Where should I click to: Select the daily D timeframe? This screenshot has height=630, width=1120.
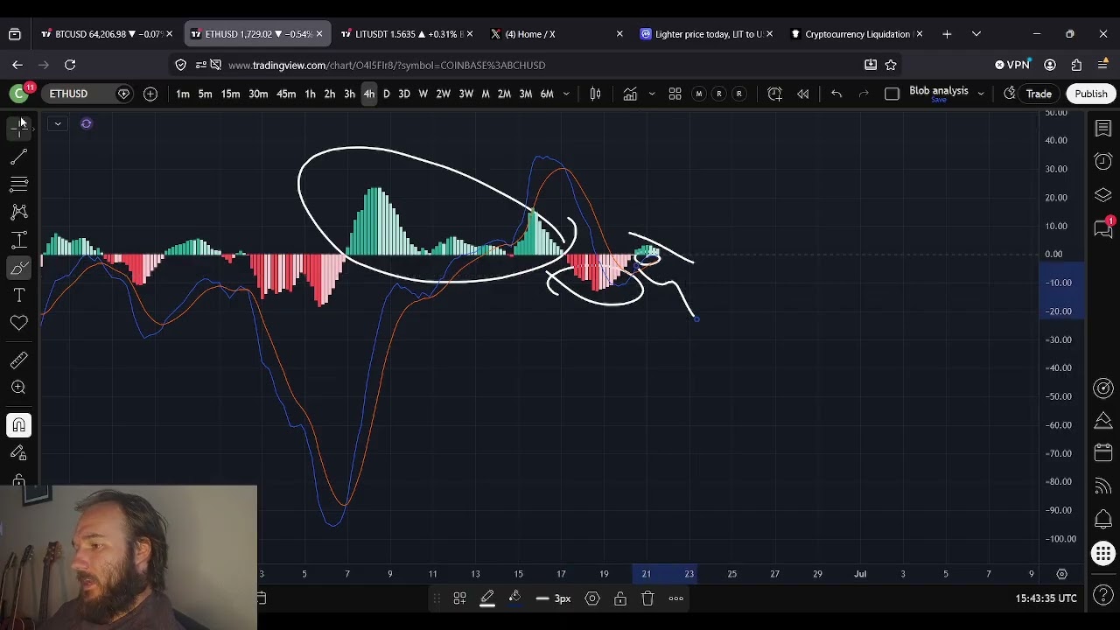pyautogui.click(x=386, y=94)
